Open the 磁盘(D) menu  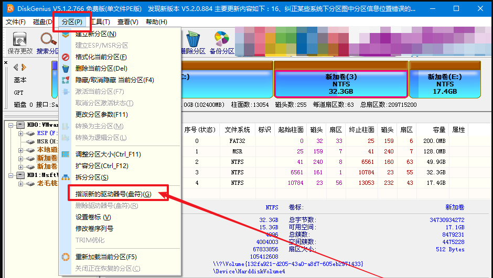point(42,22)
